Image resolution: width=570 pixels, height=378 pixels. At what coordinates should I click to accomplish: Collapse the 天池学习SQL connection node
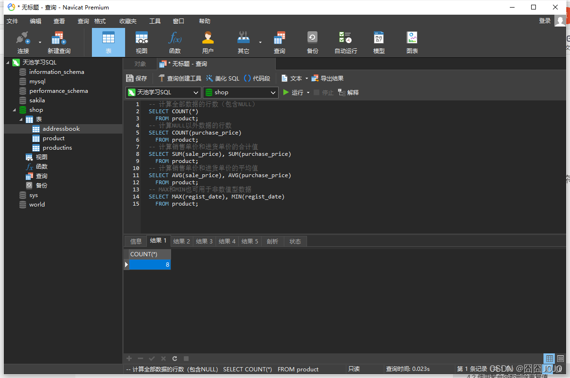[x=8, y=63]
